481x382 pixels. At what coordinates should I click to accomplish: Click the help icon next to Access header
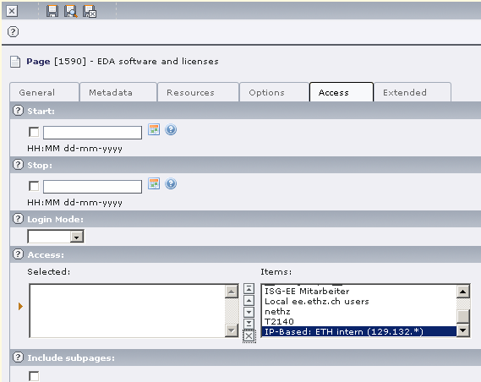coord(18,254)
